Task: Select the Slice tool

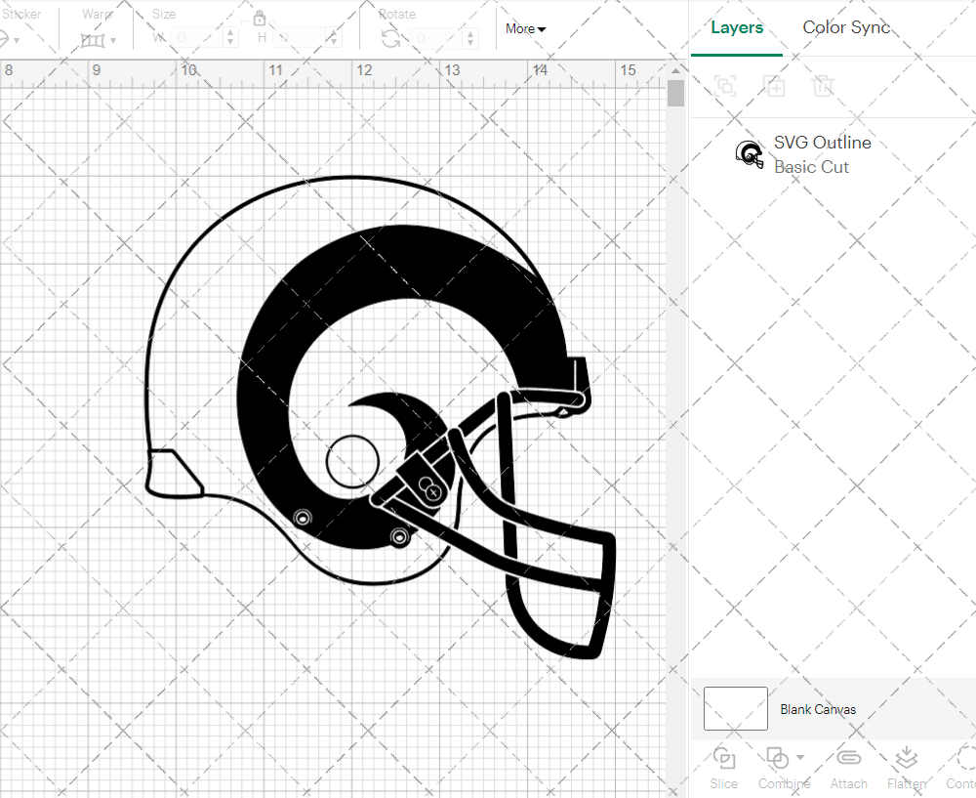Action: (x=723, y=767)
